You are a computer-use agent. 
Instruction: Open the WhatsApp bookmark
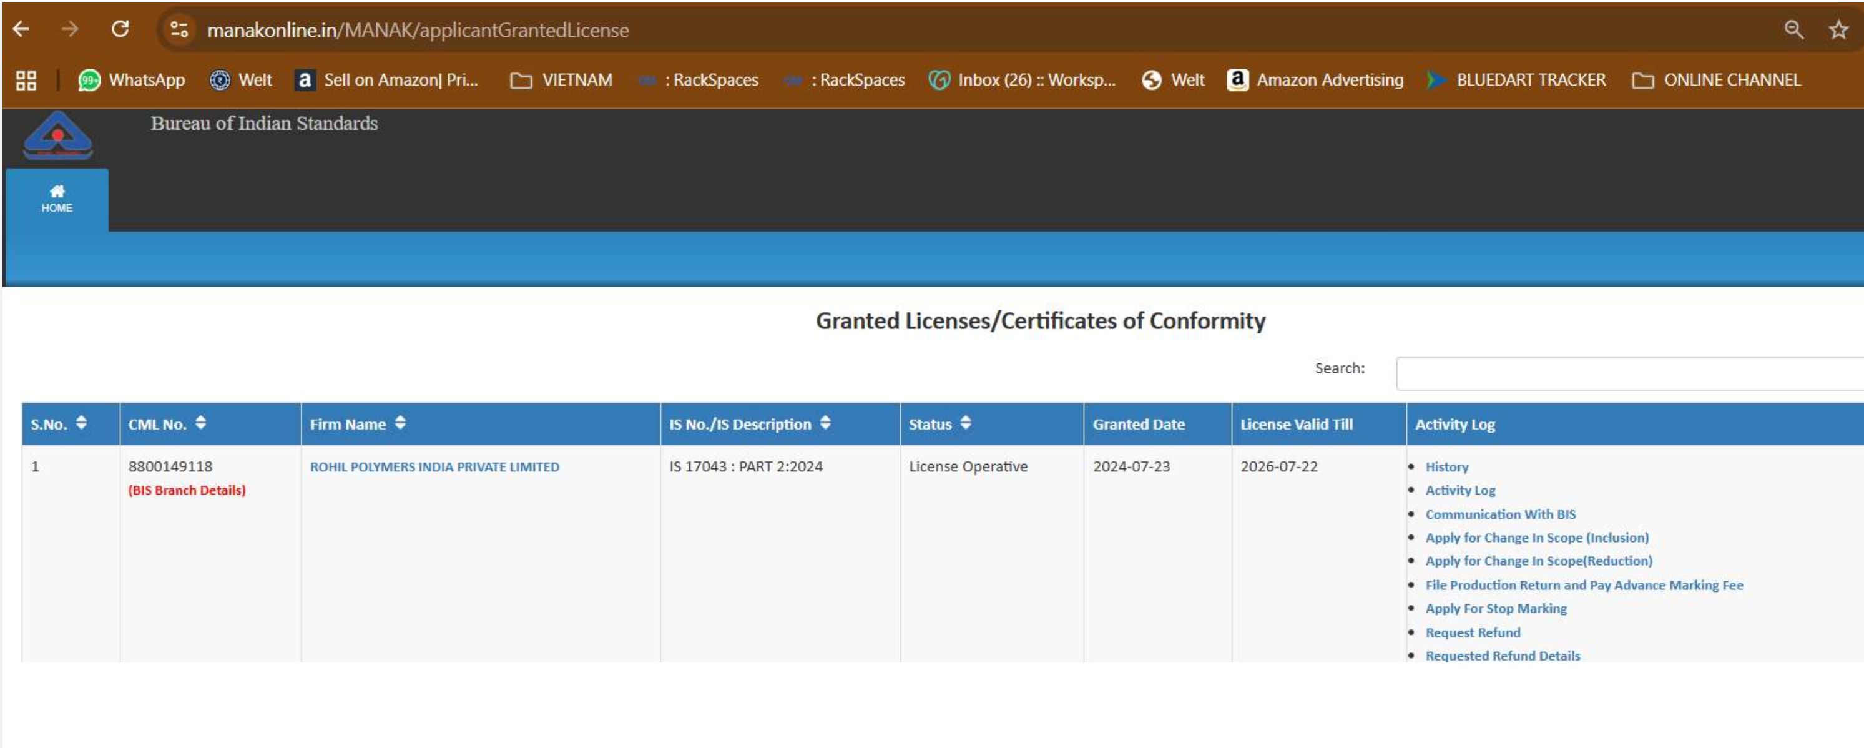(x=132, y=81)
